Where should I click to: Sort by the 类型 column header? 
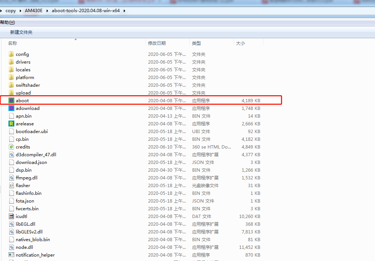click(196, 43)
